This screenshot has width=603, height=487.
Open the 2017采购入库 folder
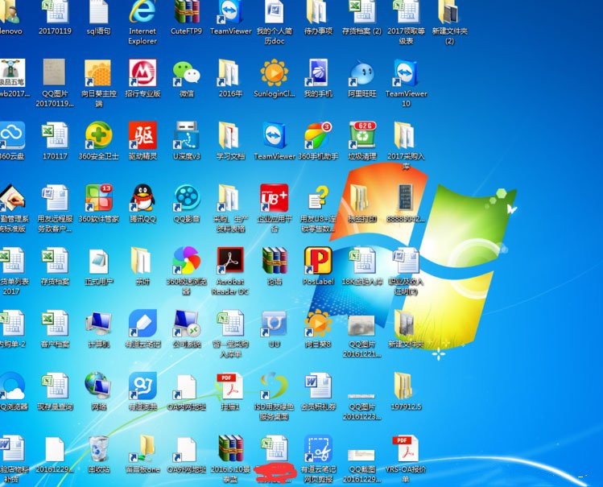coord(406,146)
